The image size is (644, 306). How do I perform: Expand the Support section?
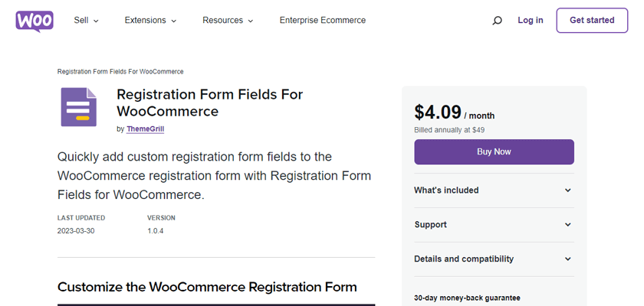coord(431,225)
